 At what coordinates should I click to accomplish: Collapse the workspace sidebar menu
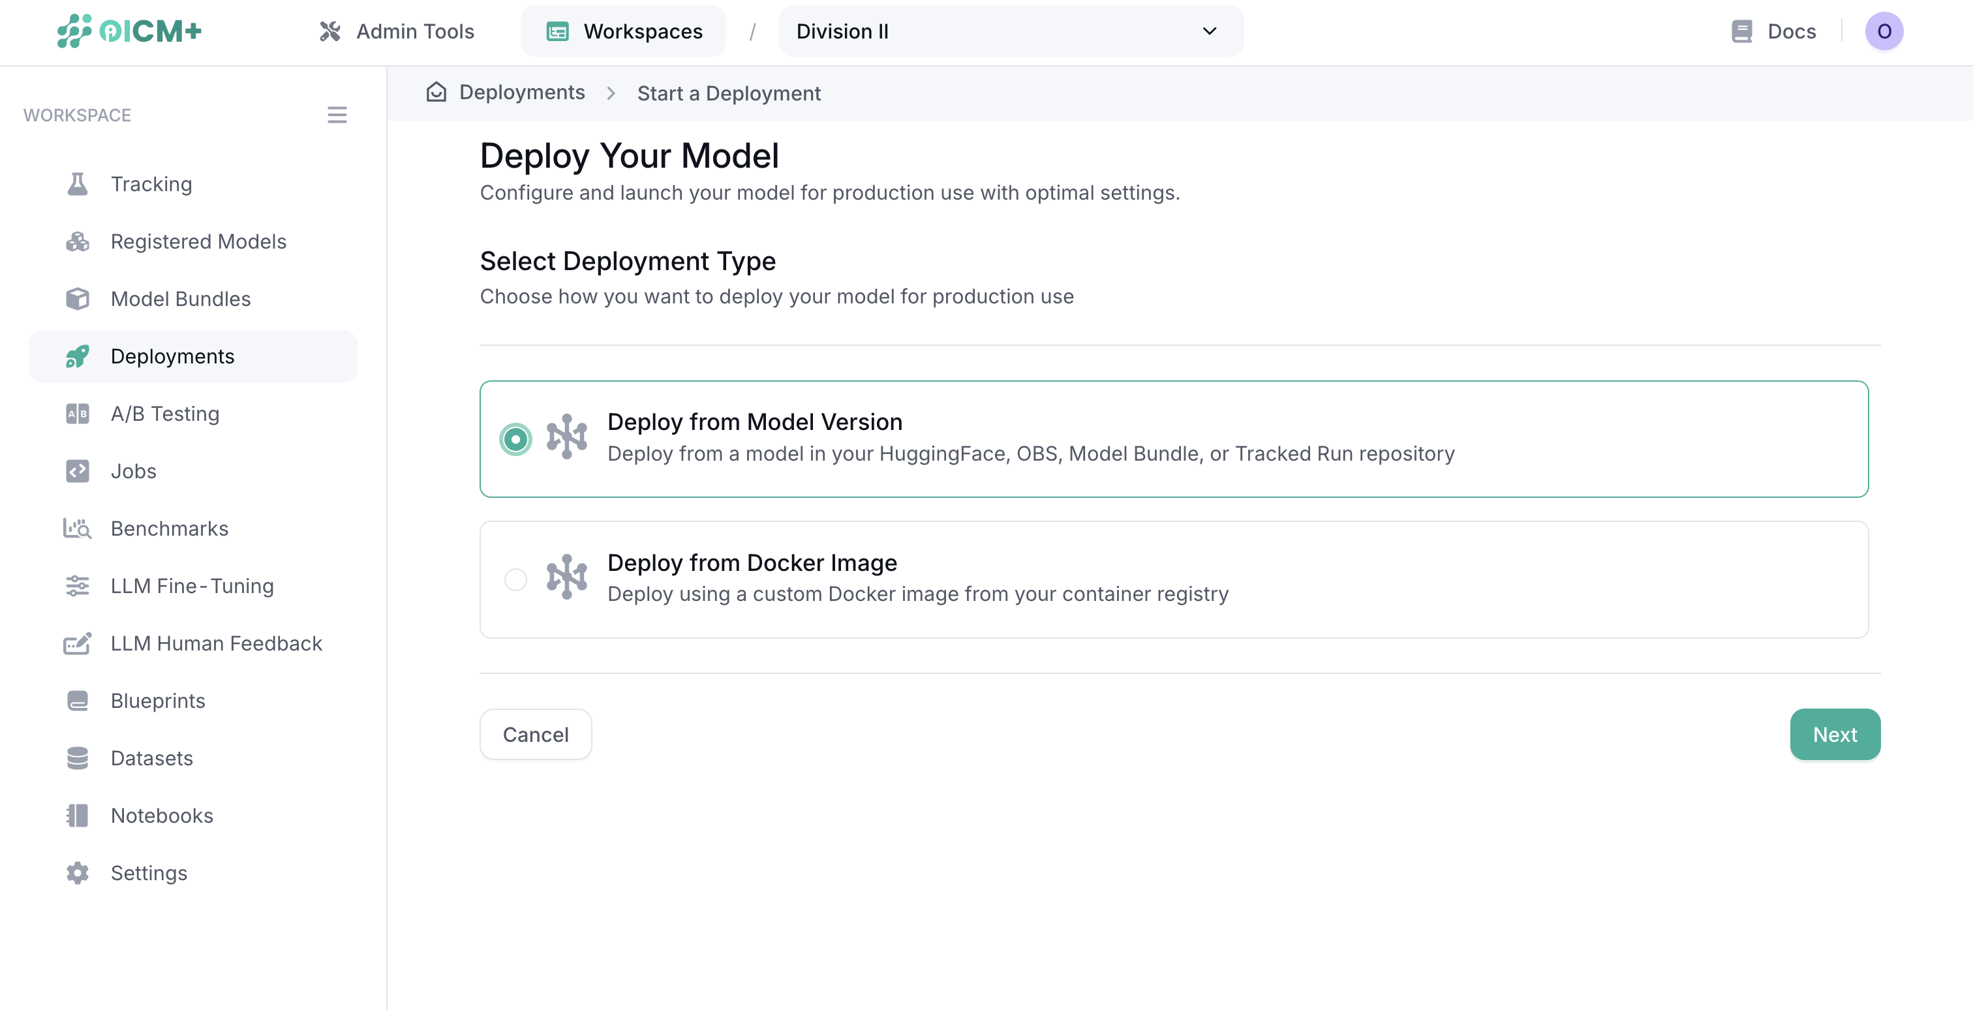[337, 115]
